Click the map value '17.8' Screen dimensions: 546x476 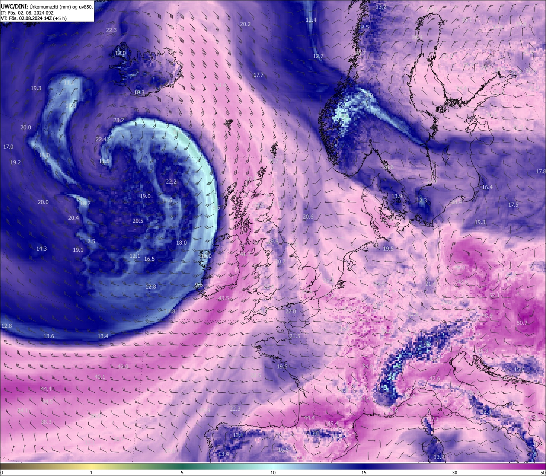pyautogui.click(x=541, y=172)
